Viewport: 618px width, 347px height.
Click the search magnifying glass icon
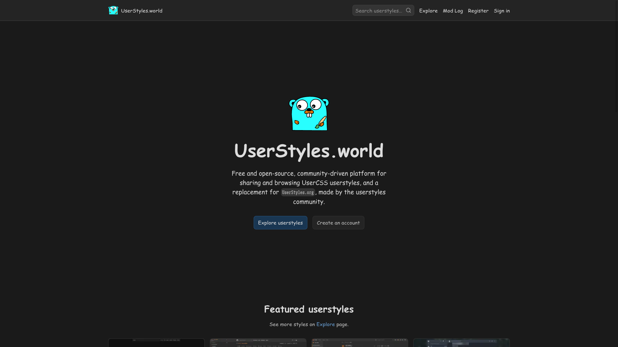[408, 11]
